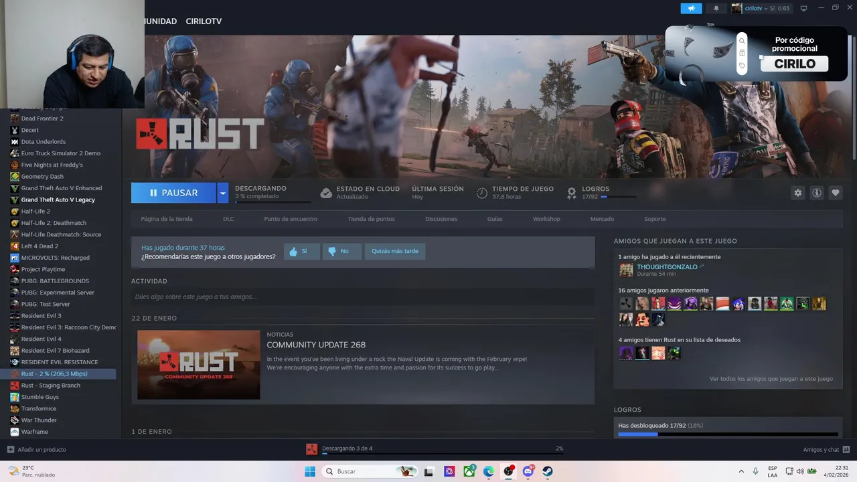
Task: Open the Soporte tab
Action: click(x=655, y=219)
